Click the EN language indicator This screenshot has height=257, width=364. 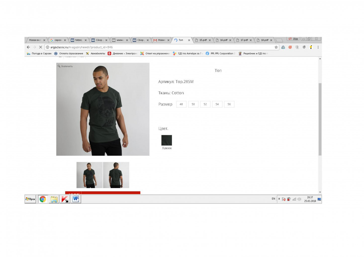273,199
